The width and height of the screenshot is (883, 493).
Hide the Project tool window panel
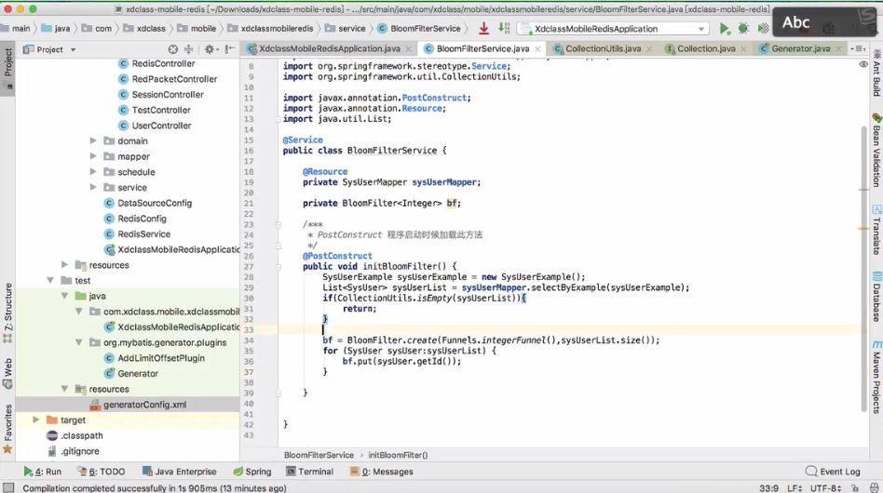[x=228, y=49]
